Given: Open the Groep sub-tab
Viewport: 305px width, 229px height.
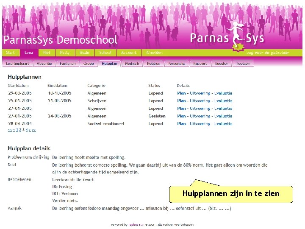Looking at the screenshot, I should (89, 64).
